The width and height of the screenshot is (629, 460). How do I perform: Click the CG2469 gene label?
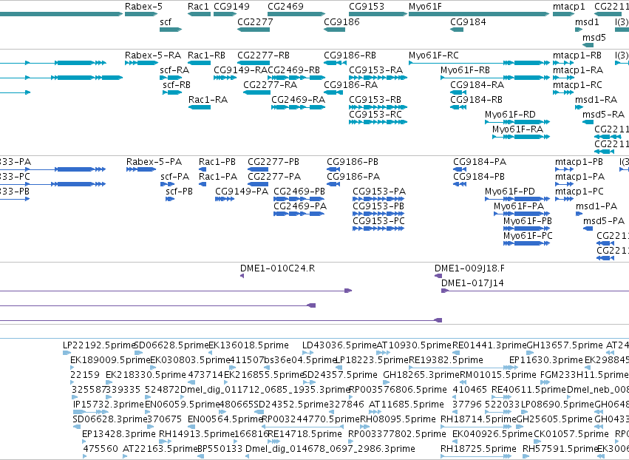(x=285, y=7)
